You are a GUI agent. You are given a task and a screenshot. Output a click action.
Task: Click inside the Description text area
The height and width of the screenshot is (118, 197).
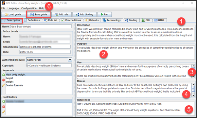(135, 34)
